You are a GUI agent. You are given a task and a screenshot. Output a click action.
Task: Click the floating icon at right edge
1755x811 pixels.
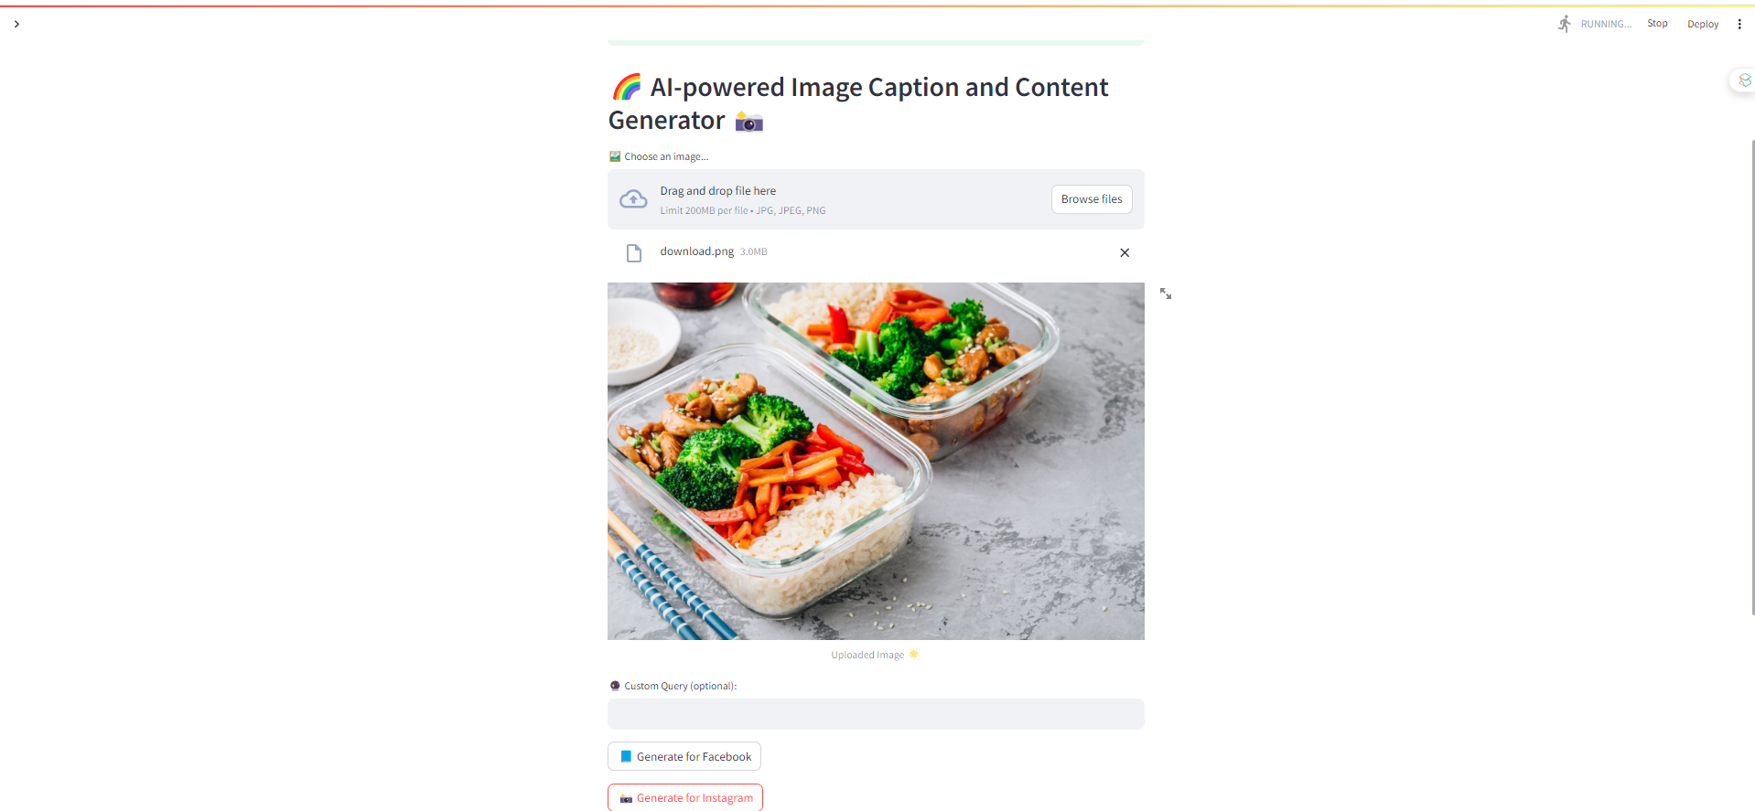(1744, 80)
